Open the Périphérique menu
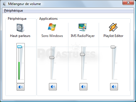The image size is (136, 102). (x=14, y=11)
